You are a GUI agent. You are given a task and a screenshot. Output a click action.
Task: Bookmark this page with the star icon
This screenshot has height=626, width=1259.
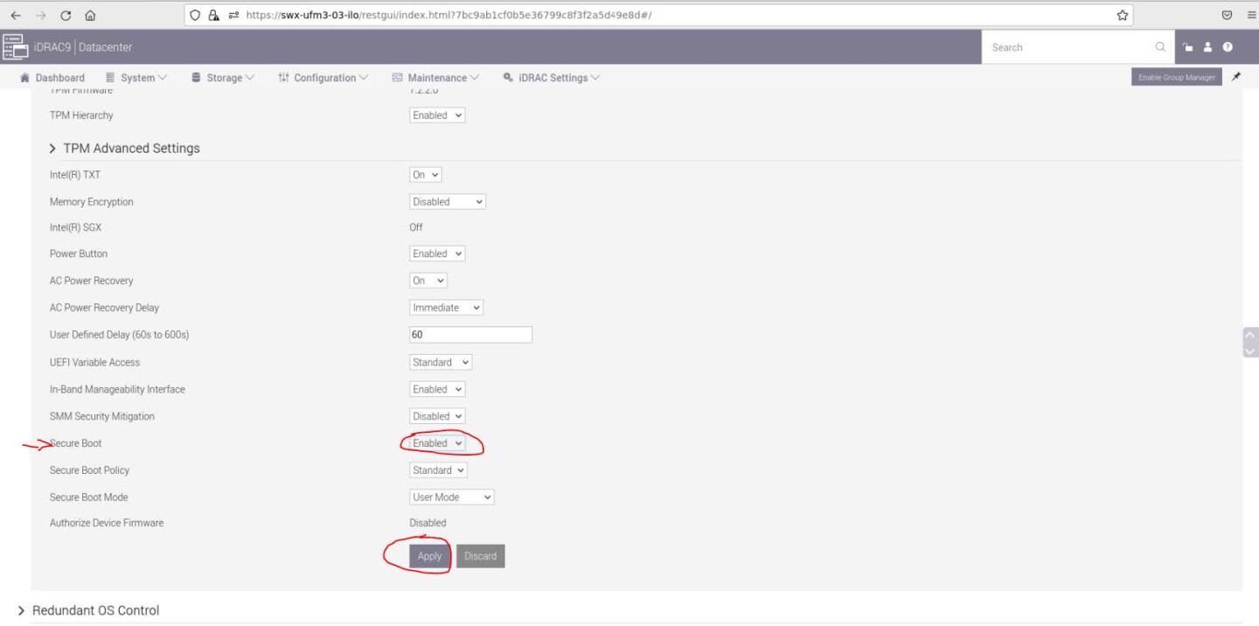[1122, 15]
